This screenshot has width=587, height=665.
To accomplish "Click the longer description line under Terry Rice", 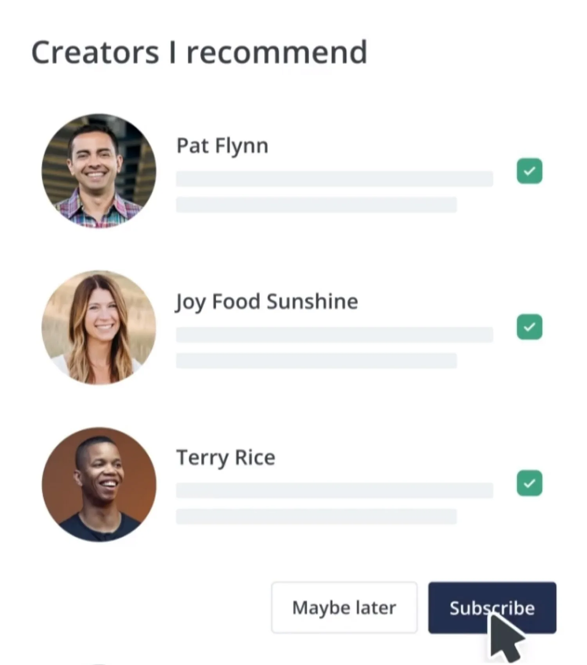I will (334, 491).
